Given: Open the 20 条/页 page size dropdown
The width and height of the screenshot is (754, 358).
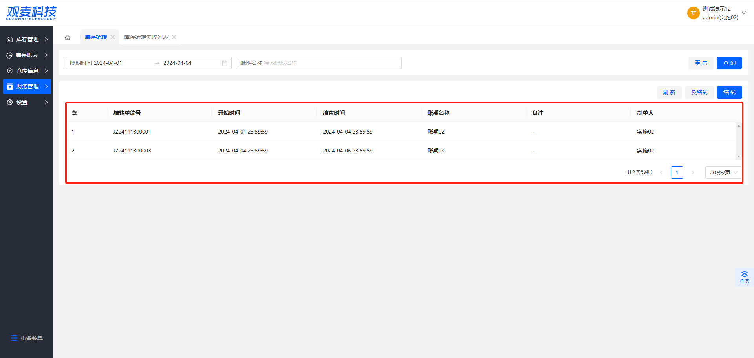Looking at the screenshot, I should pyautogui.click(x=723, y=173).
